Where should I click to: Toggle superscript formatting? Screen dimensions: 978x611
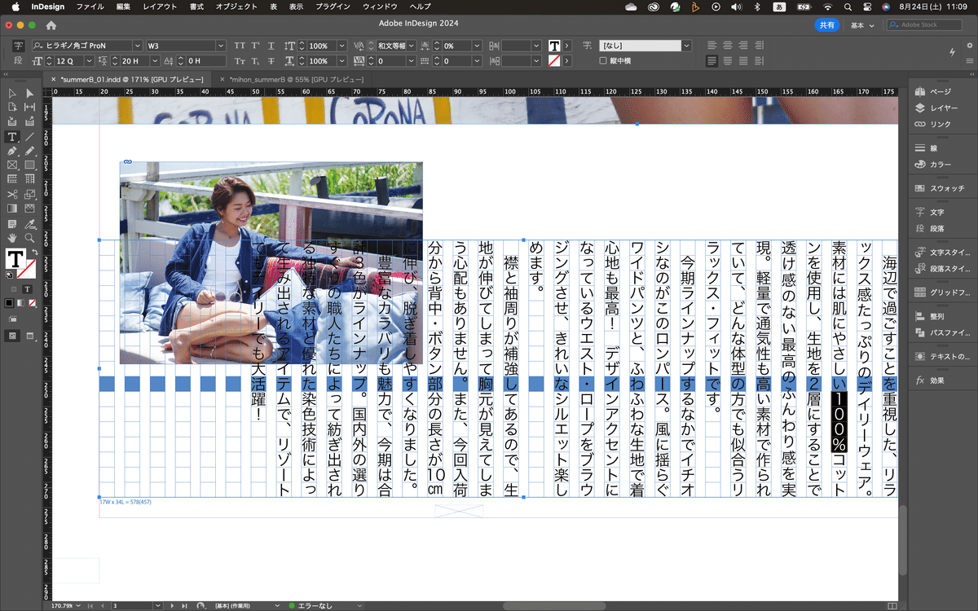(x=256, y=46)
